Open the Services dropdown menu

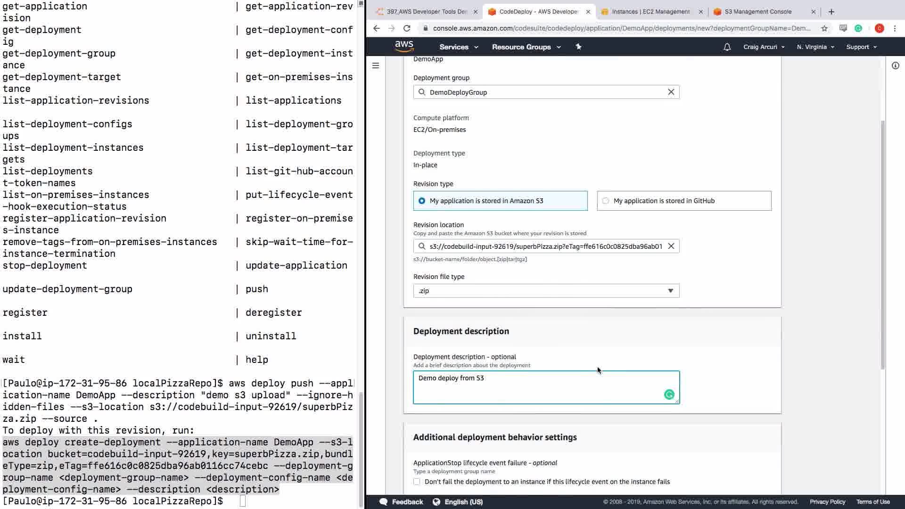[x=458, y=47]
